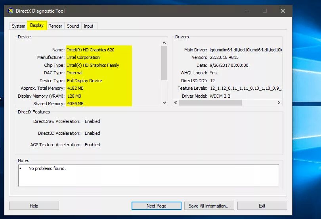
Task: Click Drivers panel scroll right arrow
Action: [279, 102]
